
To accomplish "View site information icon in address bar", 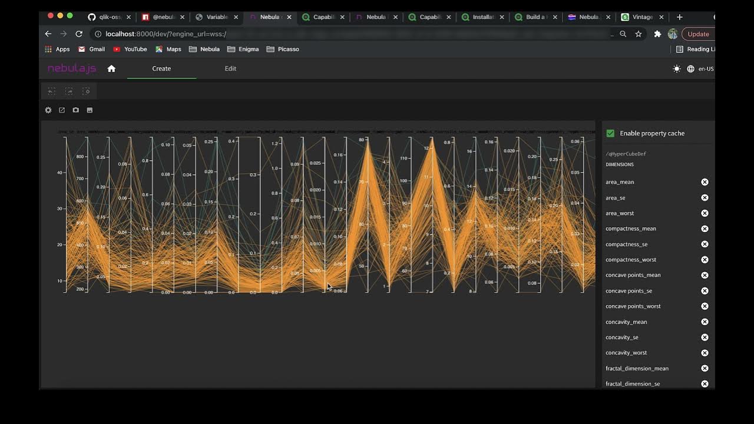I will tap(98, 34).
